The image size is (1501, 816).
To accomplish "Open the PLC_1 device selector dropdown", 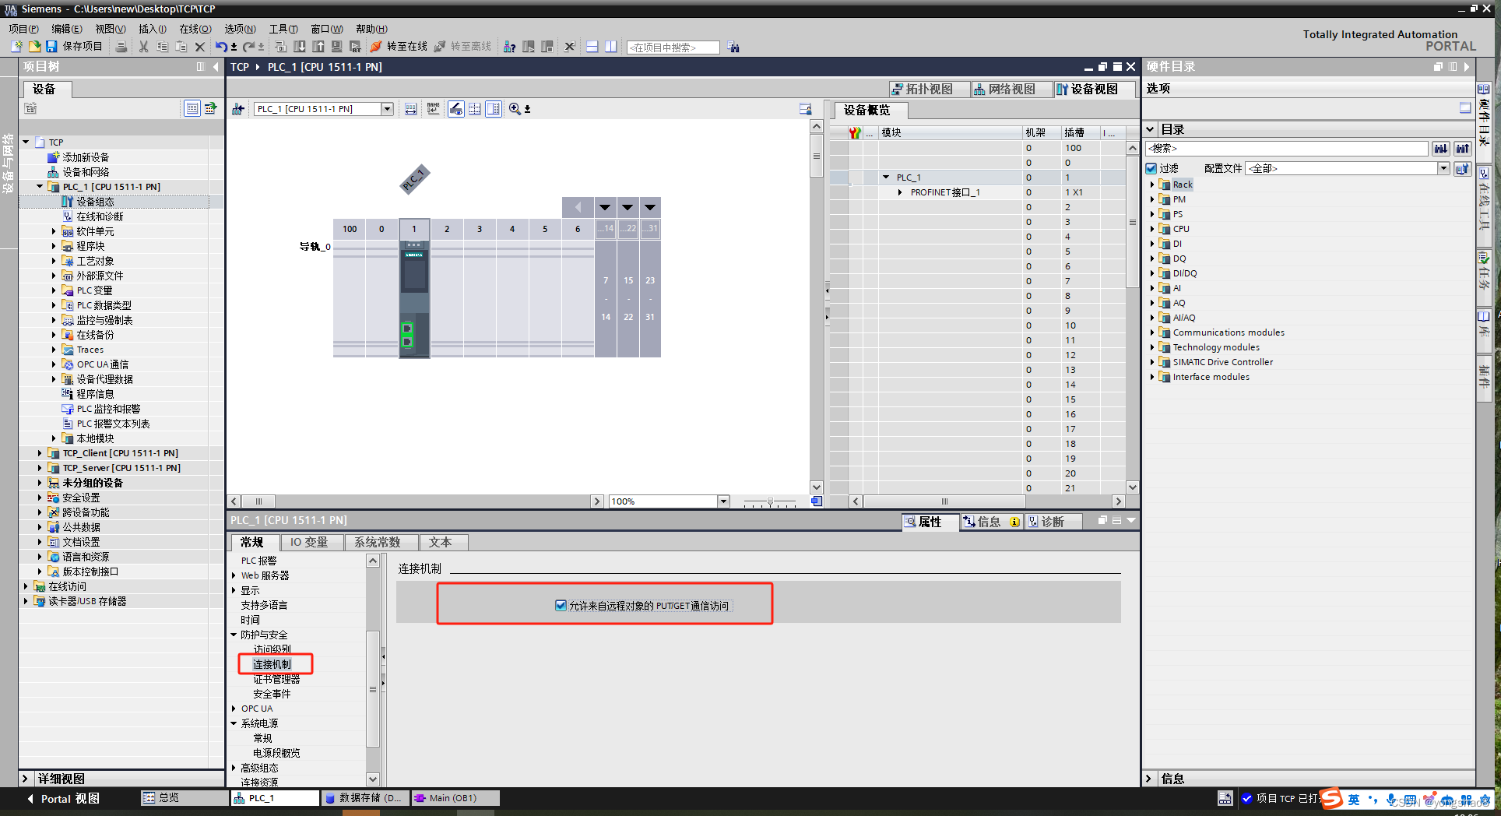I will click(x=387, y=109).
